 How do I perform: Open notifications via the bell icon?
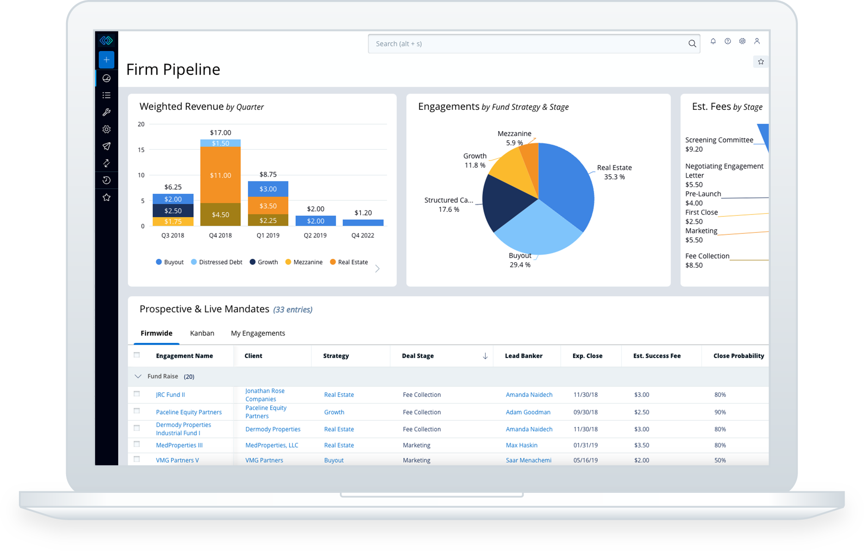click(713, 41)
